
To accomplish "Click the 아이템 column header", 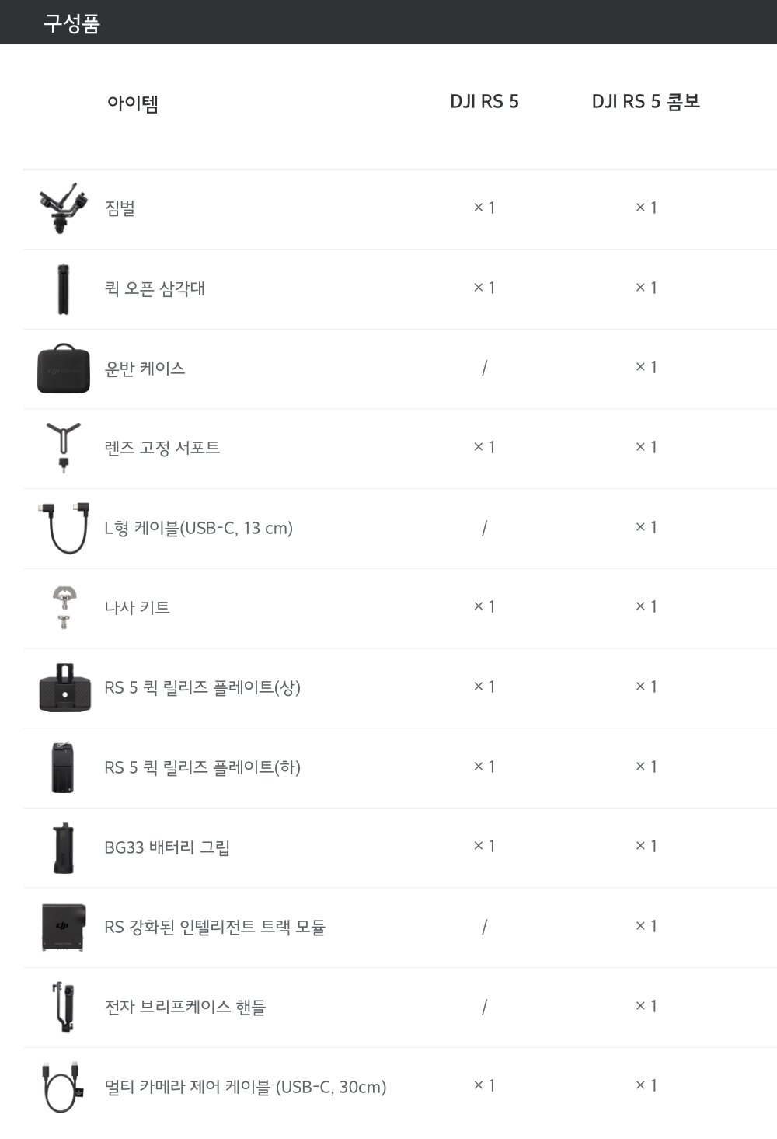I will pos(133,103).
